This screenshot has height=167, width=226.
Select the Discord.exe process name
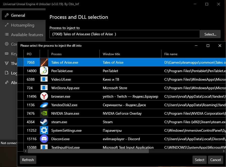pos(60,139)
